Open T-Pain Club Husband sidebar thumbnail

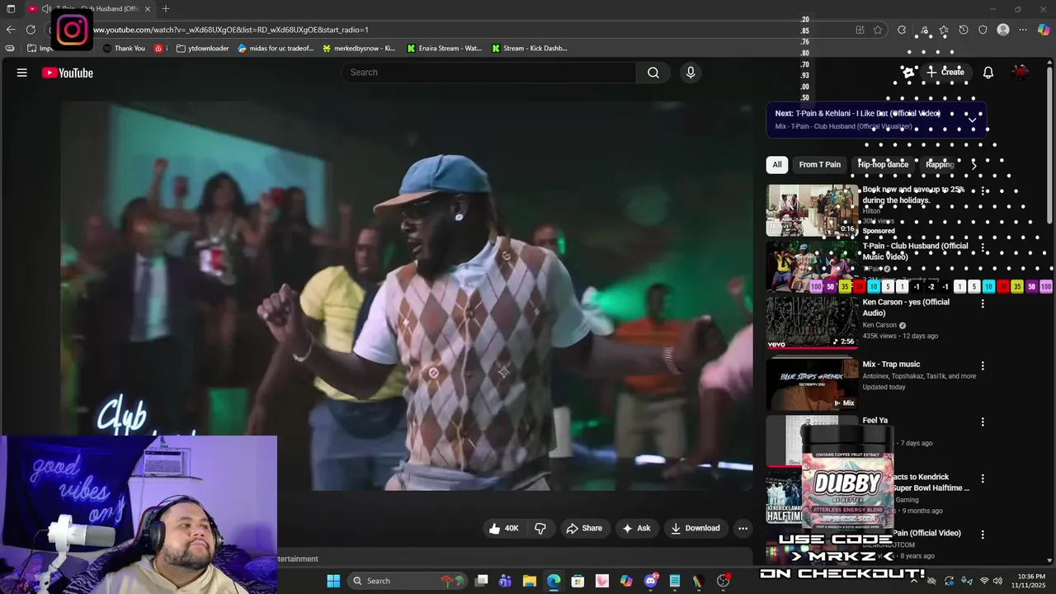813,266
